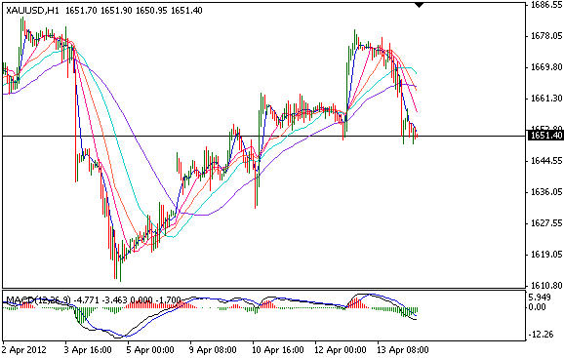Click the MACD zero level 0.00 label
Image resolution: width=564 pixels, height=358 pixels.
538,307
